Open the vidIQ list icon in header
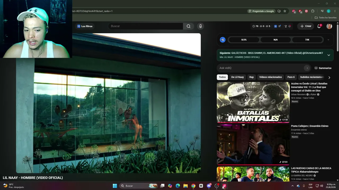The height and width of the screenshot is (190, 339). pyautogui.click(x=280, y=26)
